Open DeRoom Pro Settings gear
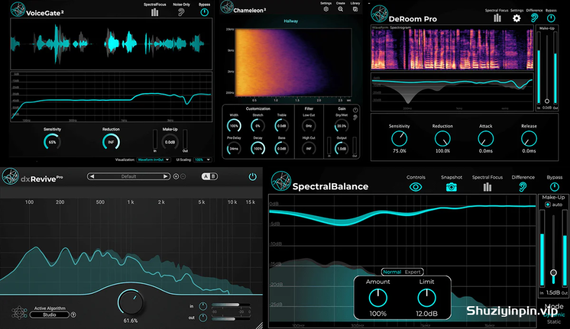Screen dimensions: 570x329 [x=517, y=18]
